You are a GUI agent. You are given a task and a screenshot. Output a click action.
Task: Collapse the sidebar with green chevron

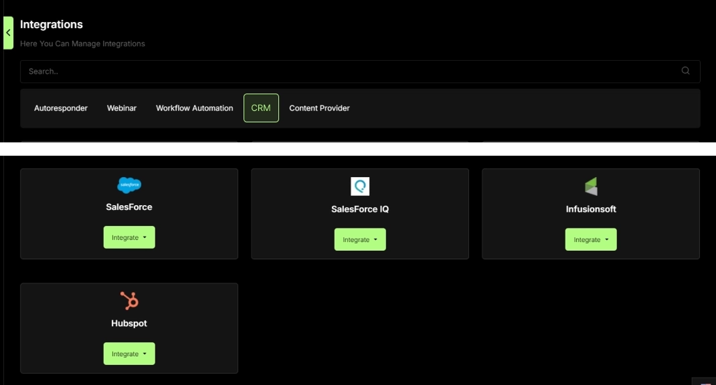(x=8, y=33)
